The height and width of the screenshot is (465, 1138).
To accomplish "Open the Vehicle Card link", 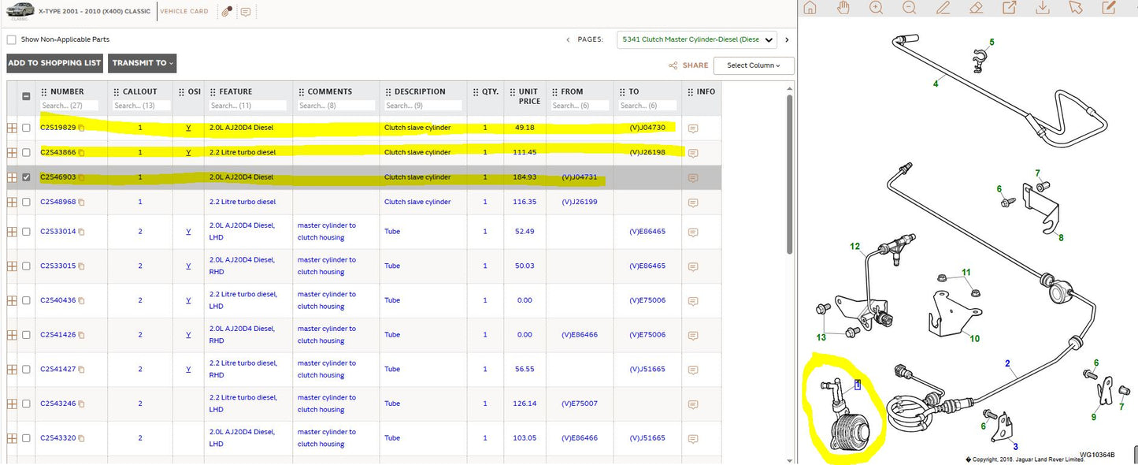I will [183, 12].
